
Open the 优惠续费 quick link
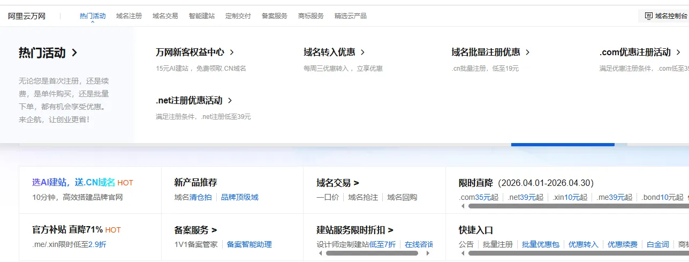point(623,244)
